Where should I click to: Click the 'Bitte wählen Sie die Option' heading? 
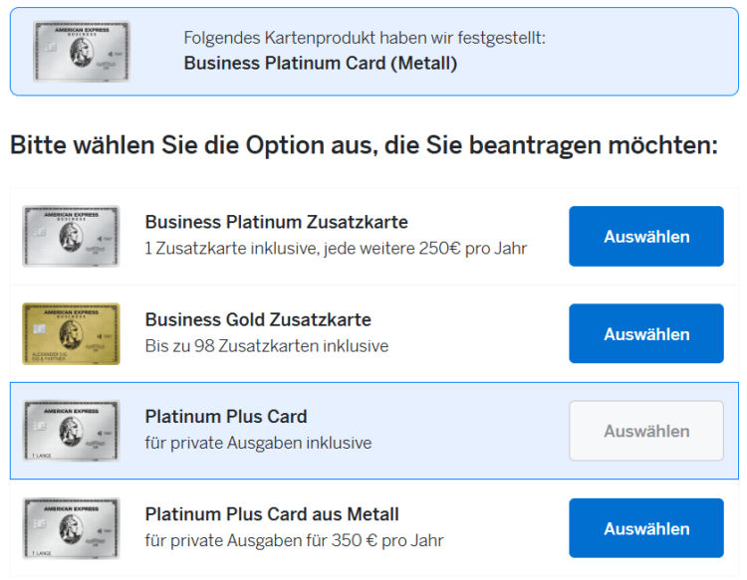(364, 145)
